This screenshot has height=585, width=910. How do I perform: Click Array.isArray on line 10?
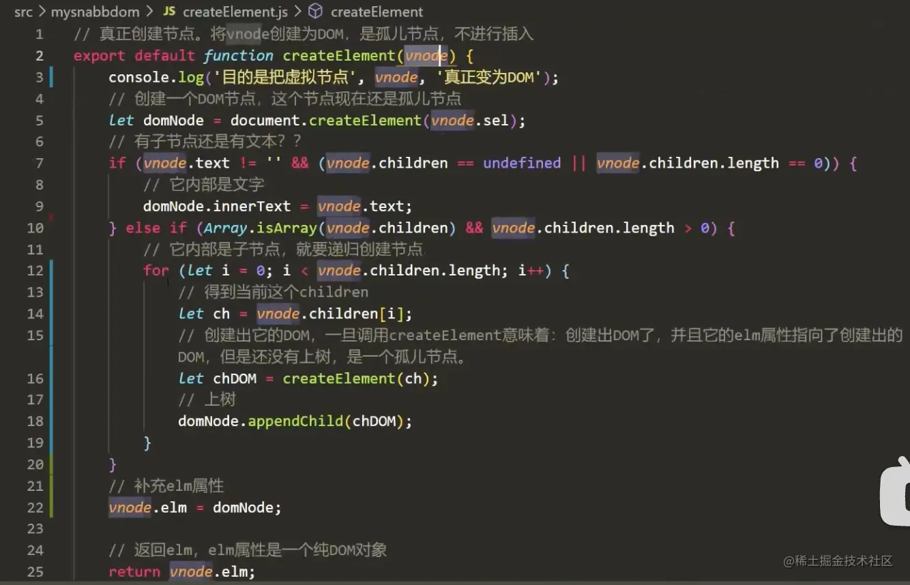[x=262, y=228]
